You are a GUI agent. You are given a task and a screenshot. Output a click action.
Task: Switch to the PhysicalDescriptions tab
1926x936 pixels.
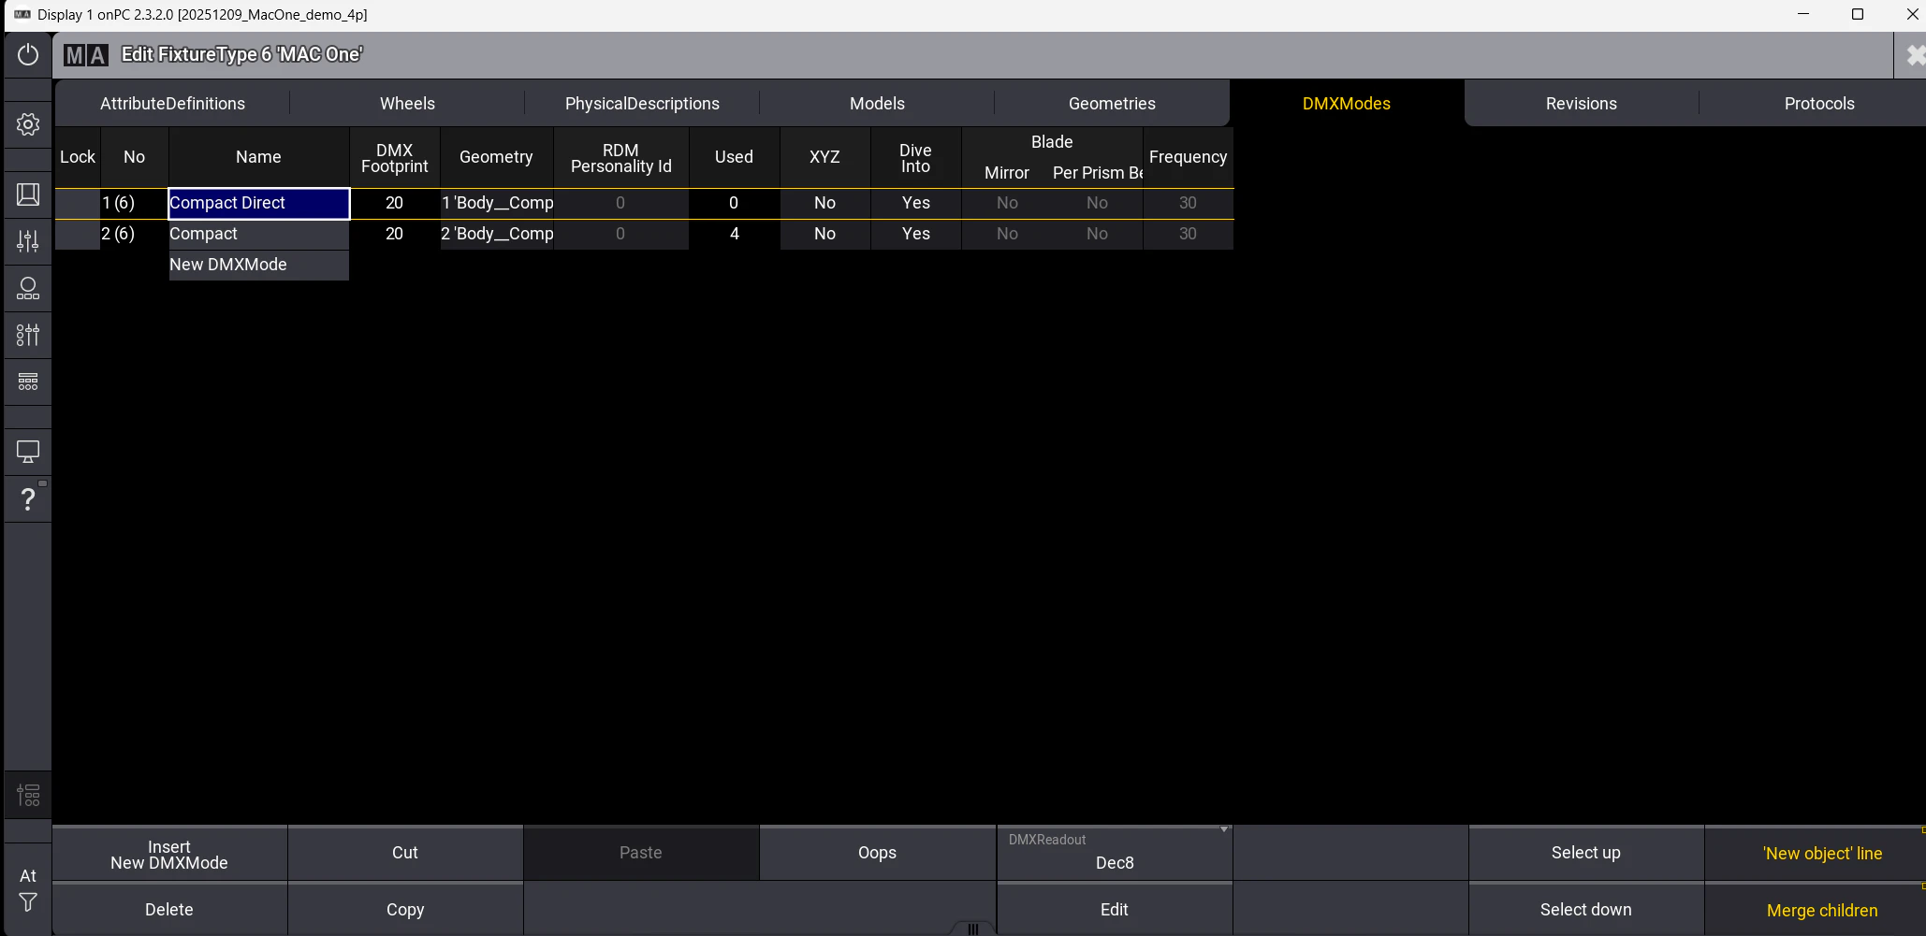tap(642, 104)
